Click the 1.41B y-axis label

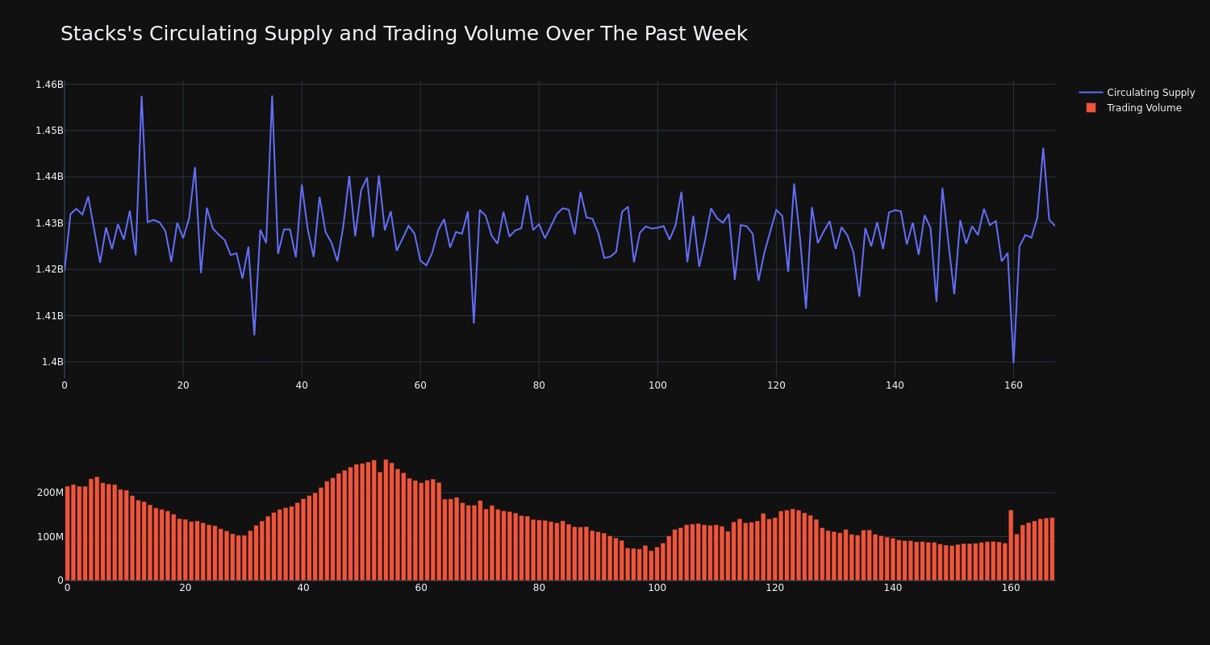click(49, 316)
